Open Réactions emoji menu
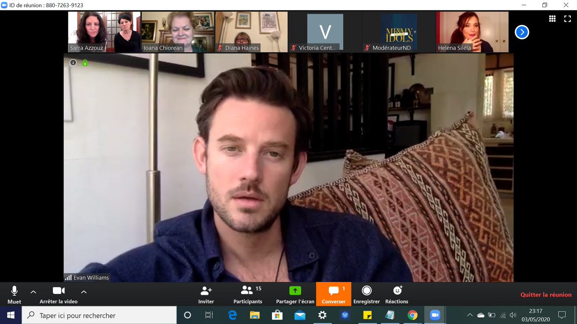 [x=397, y=294]
